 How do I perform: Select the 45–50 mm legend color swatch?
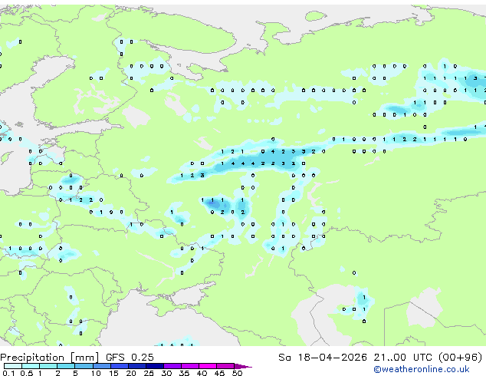[x=225, y=366]
